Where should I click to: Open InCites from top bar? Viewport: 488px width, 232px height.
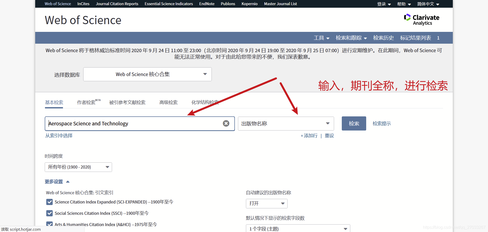(x=84, y=4)
